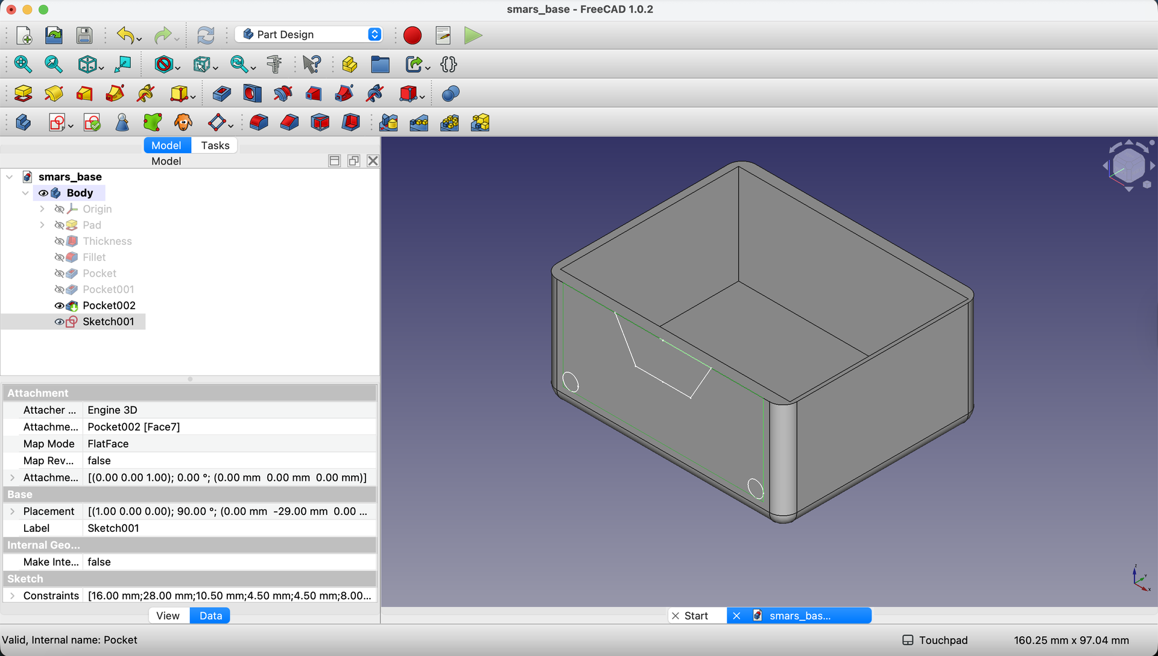Viewport: 1158px width, 656px height.
Task: Select the Chamfer tool icon
Action: point(289,122)
